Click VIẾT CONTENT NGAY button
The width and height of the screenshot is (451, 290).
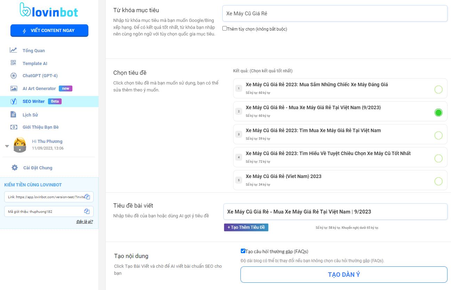[x=49, y=31]
